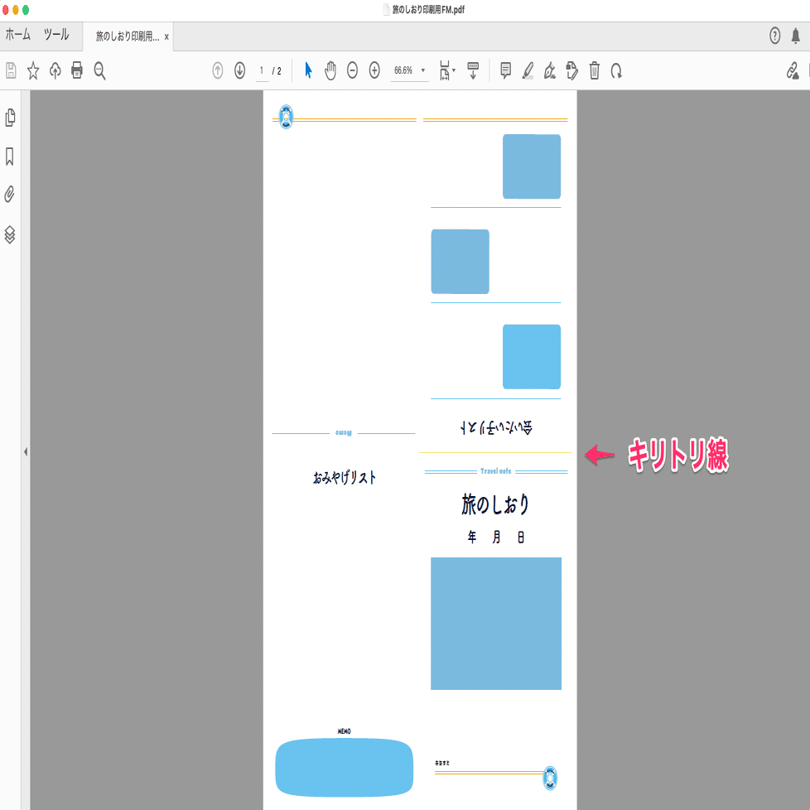810x810 pixels.
Task: Open the attachments paperclip panel
Action: [x=10, y=195]
